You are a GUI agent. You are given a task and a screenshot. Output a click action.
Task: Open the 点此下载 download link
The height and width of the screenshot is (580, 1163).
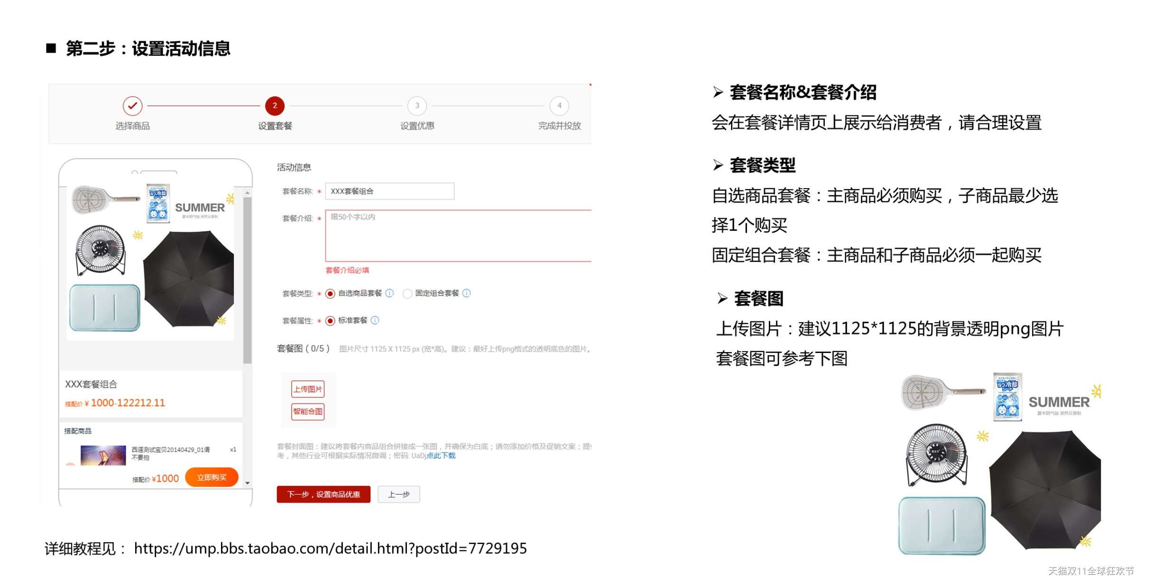pos(441,456)
